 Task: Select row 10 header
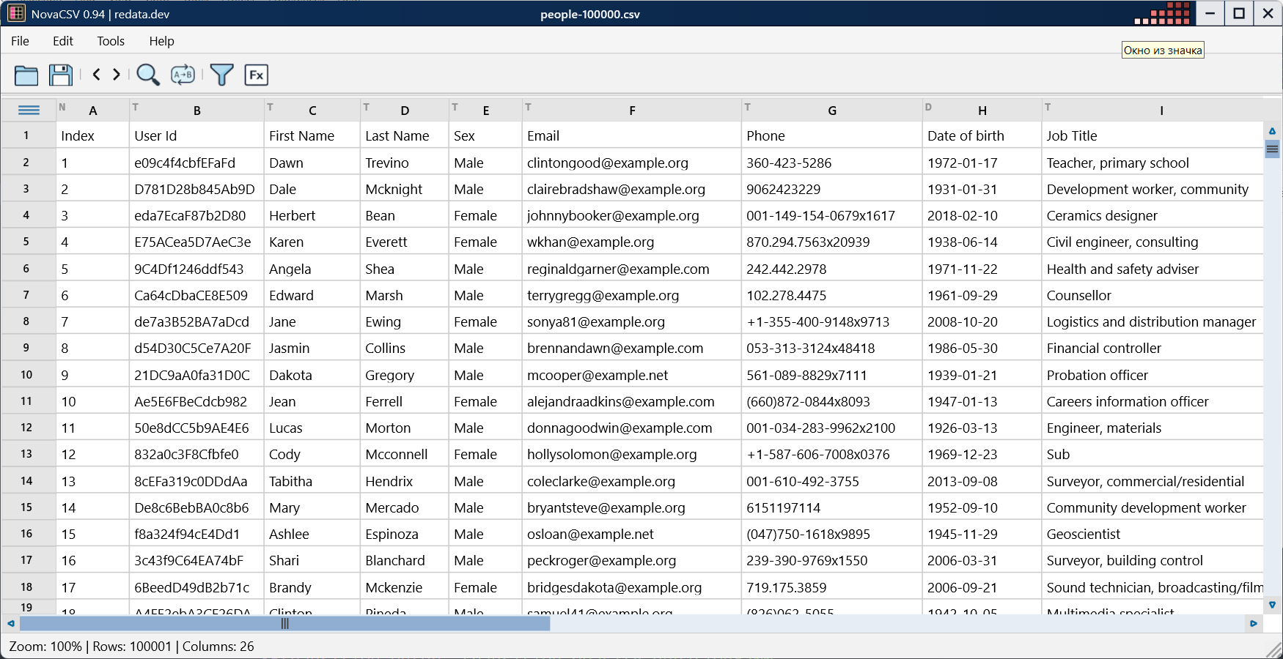26,375
